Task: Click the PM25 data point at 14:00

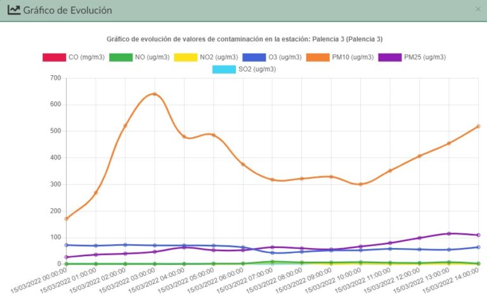Action: (477, 235)
